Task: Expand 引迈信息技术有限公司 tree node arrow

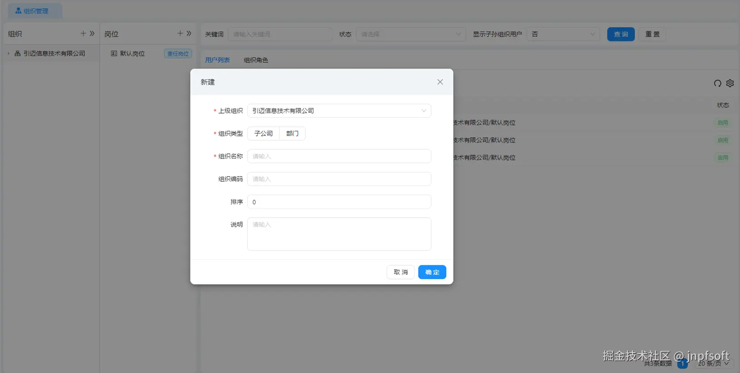Action: (8, 53)
